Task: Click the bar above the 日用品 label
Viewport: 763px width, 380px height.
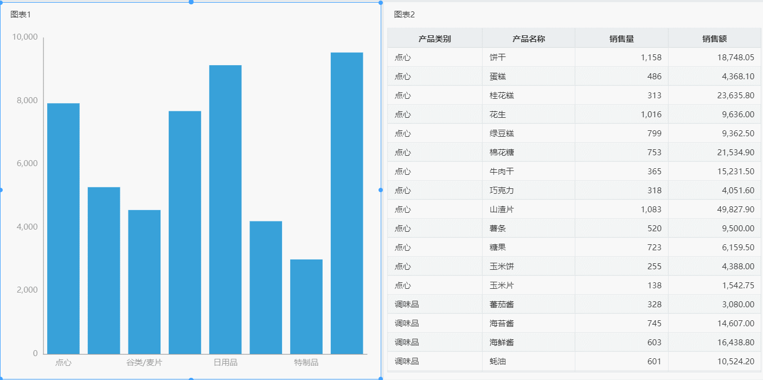Action: (225, 210)
